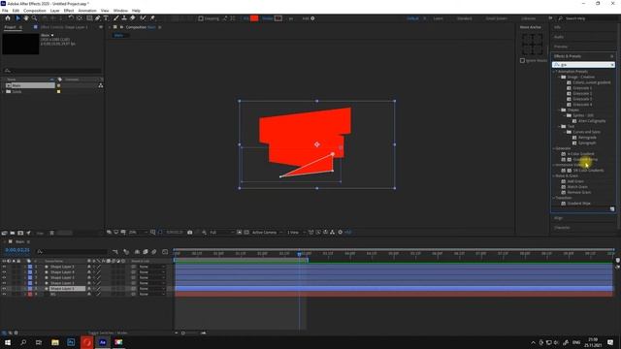This screenshot has width=621, height=349.
Task: Click the current time indicator in the timeline ruler
Action: pyautogui.click(x=300, y=254)
